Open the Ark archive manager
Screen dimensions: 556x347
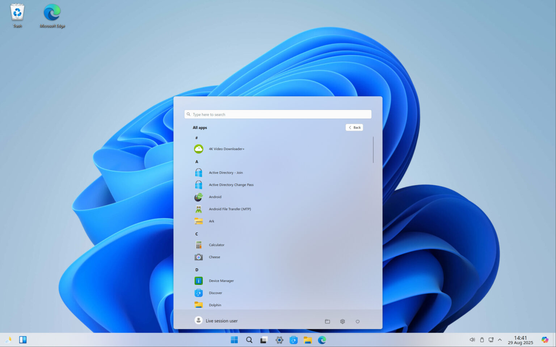(x=212, y=221)
